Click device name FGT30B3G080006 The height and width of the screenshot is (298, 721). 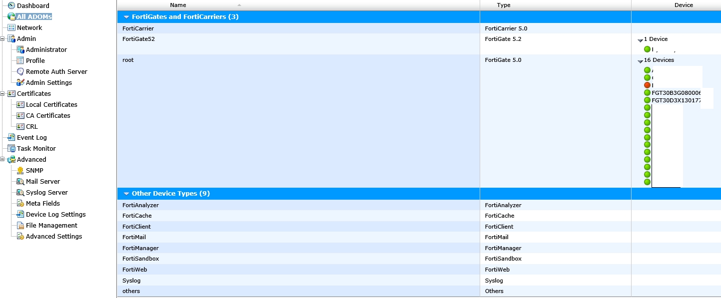[677, 93]
